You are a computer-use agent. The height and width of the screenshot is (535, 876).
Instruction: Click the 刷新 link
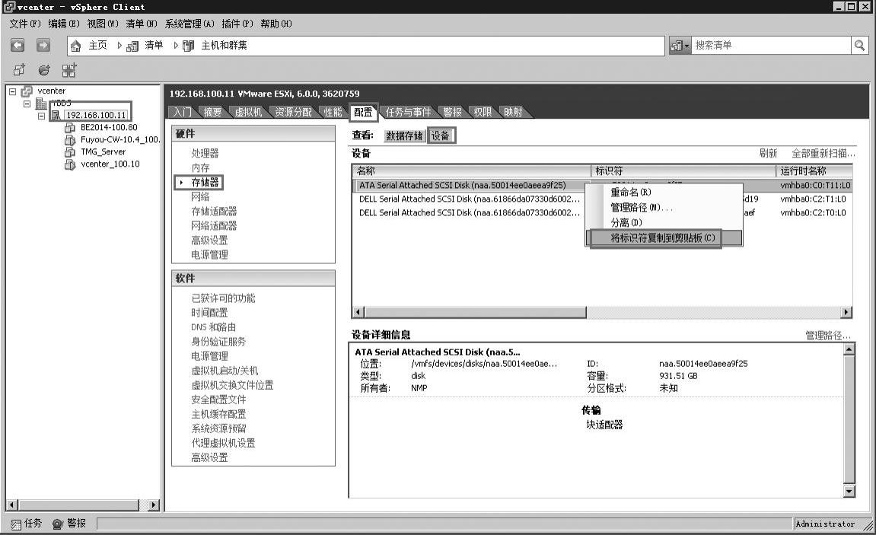pos(768,154)
